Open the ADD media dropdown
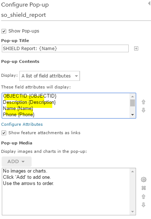 (16, 162)
